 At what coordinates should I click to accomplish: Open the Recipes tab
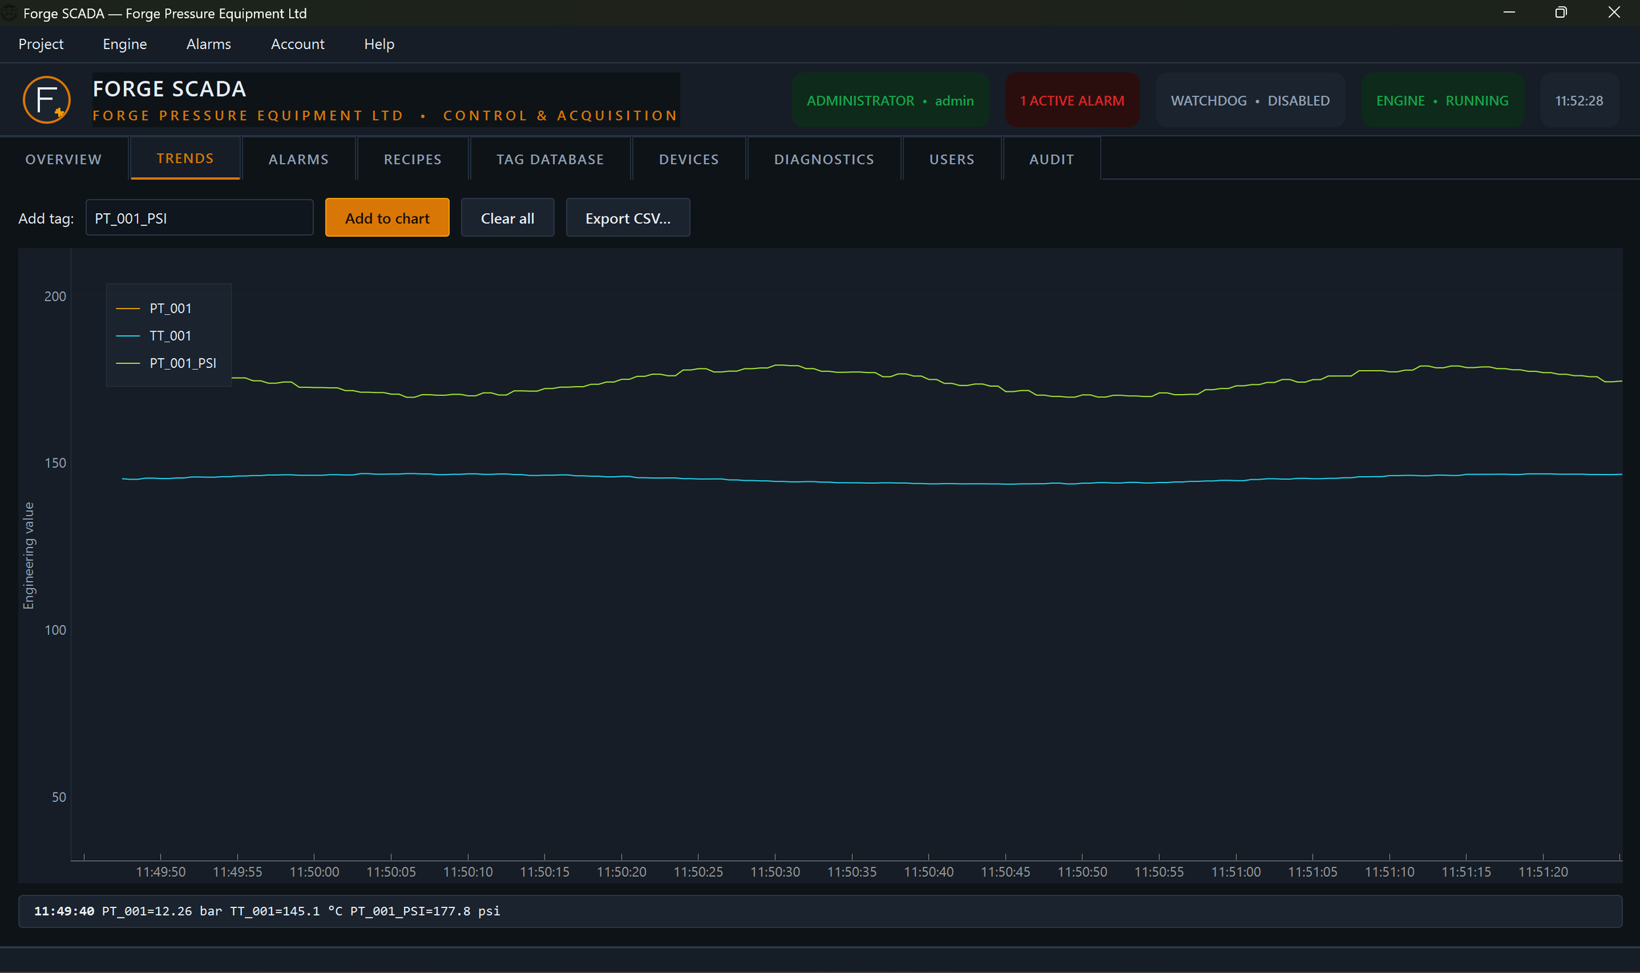coord(413,159)
